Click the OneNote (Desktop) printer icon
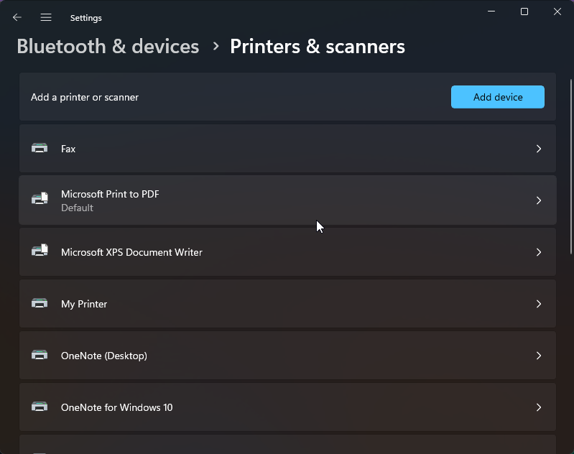 [40, 355]
